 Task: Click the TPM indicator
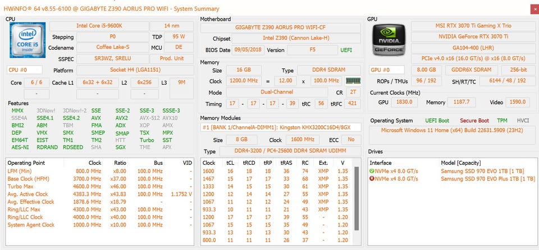[502, 121]
